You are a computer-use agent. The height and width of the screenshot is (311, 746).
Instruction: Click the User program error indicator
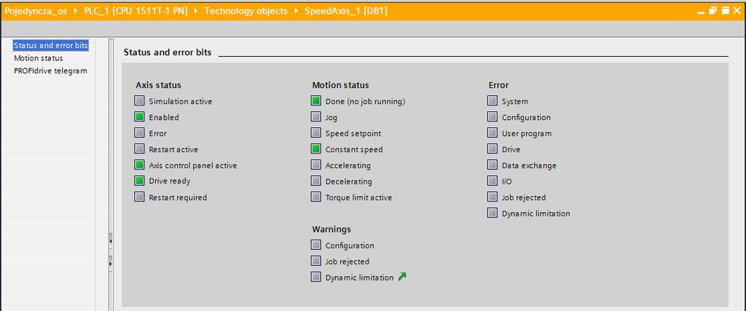coord(492,133)
